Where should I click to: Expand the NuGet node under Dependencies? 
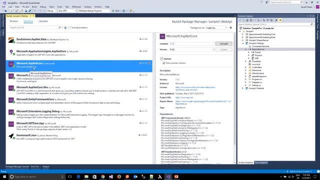point(249,52)
